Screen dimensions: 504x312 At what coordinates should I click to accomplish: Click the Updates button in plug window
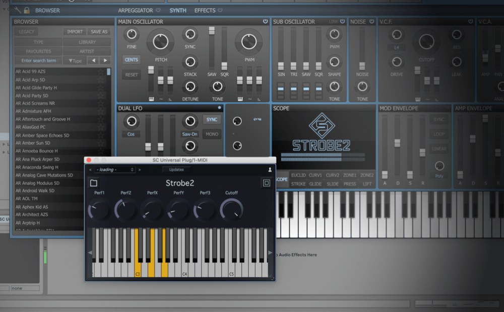coord(176,170)
